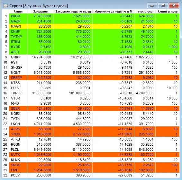This screenshot has height=180, width=182.
Task: Select the SNGSP ticker cell
Action: tap(18, 67)
